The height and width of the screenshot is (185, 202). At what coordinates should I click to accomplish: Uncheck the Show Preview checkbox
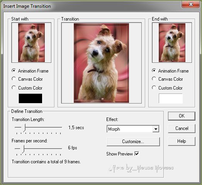pos(137,154)
